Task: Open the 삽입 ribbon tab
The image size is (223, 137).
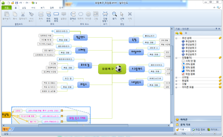Action: coord(24,7)
